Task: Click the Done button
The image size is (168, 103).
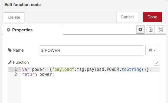Action: coord(152,17)
